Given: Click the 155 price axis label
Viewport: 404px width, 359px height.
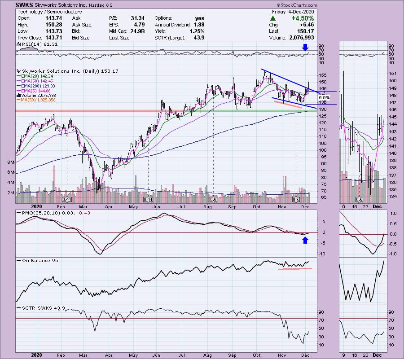Looking at the screenshot, I should (x=323, y=75).
